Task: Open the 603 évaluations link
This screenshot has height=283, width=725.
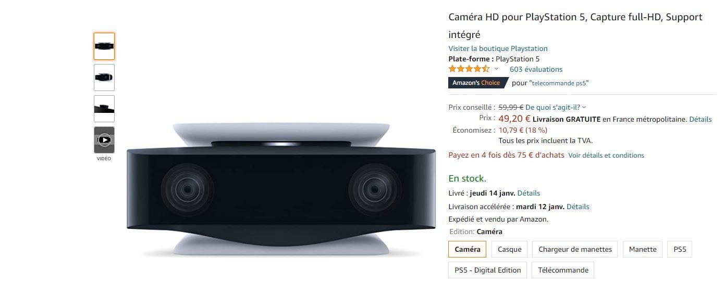Action: (x=536, y=69)
